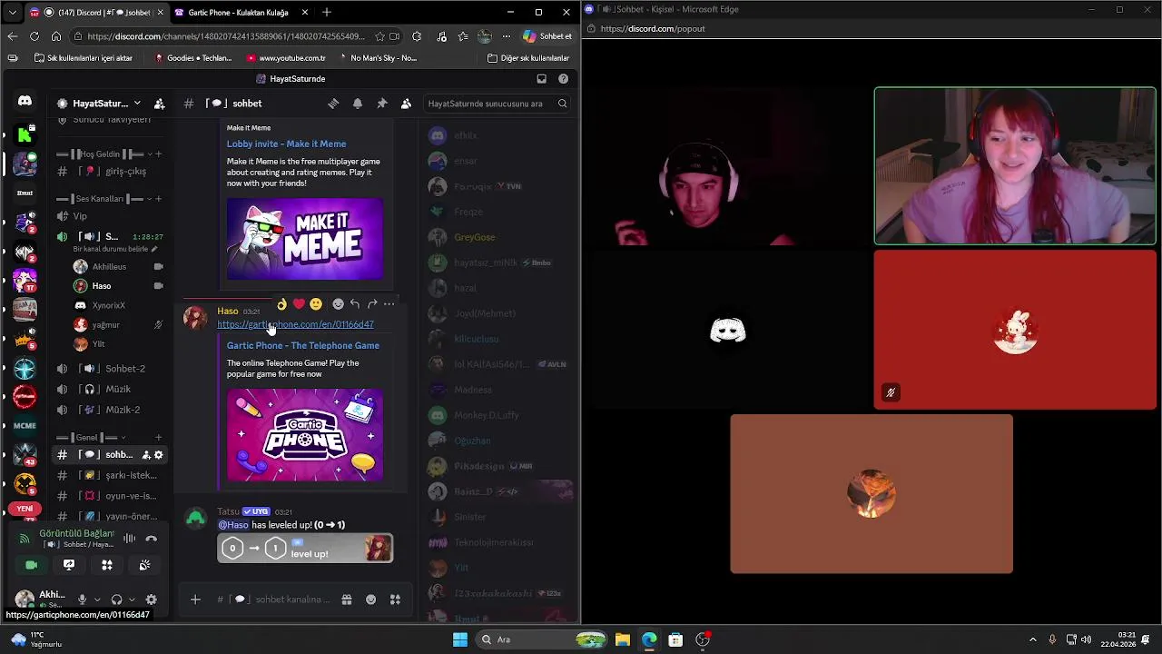Screen dimensions: 1162x654
Task: Select Sohbet-2 voice channel
Action: click(x=110, y=369)
